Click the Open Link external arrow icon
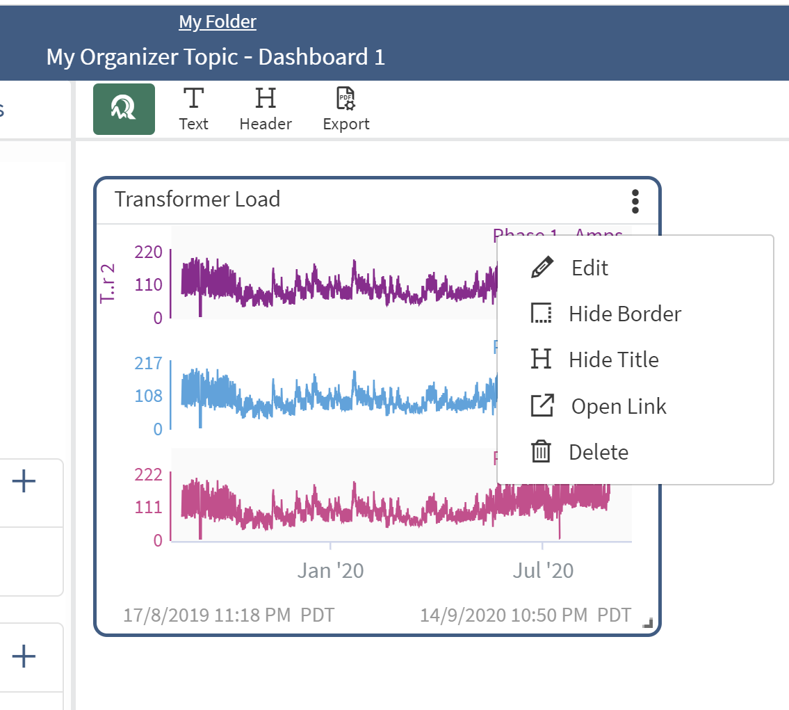 [542, 406]
